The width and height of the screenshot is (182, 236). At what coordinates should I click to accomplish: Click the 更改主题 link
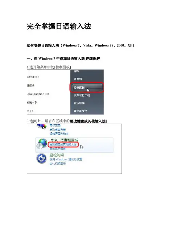click(x=55, y=125)
